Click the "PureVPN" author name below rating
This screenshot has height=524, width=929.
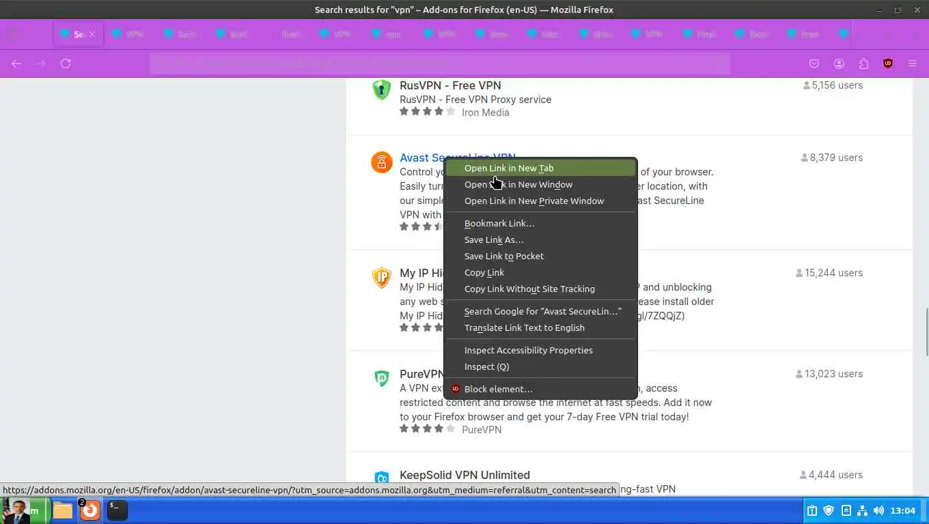[482, 430]
